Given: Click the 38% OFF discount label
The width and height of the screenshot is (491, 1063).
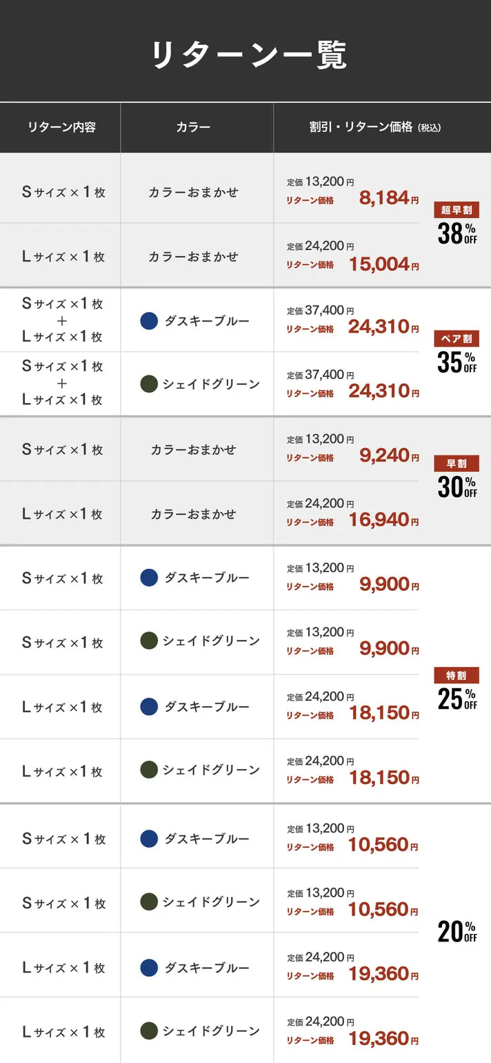Looking at the screenshot, I should click(x=457, y=234).
